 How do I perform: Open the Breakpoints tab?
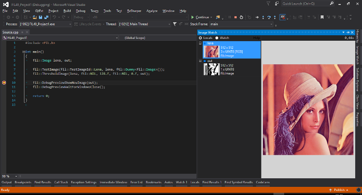point(23,182)
